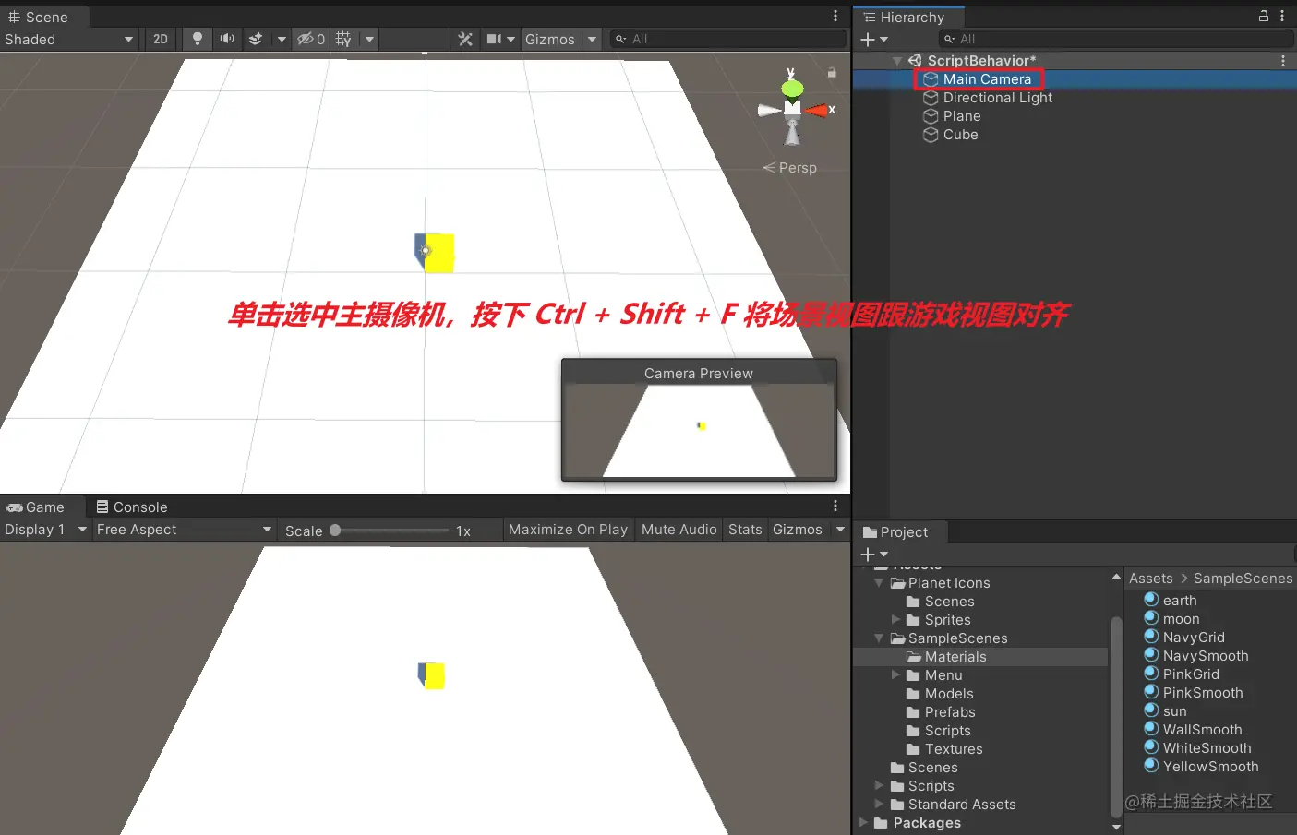Viewport: 1297px width, 835px height.
Task: Switch to the Console tab
Action: (x=132, y=507)
